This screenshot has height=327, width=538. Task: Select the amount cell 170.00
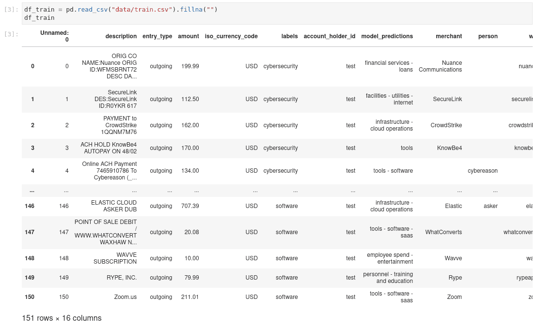coord(190,148)
